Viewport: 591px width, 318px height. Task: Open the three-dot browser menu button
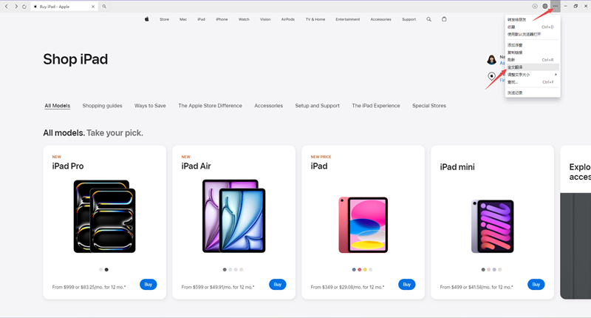click(555, 6)
